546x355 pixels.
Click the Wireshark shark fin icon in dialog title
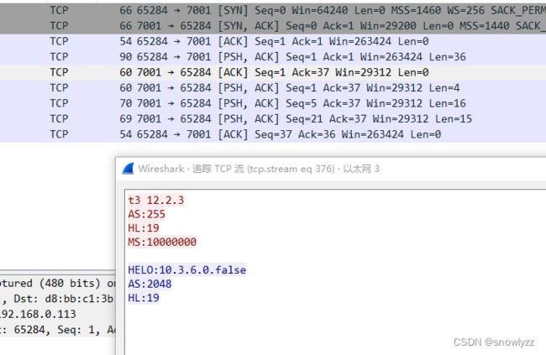129,169
